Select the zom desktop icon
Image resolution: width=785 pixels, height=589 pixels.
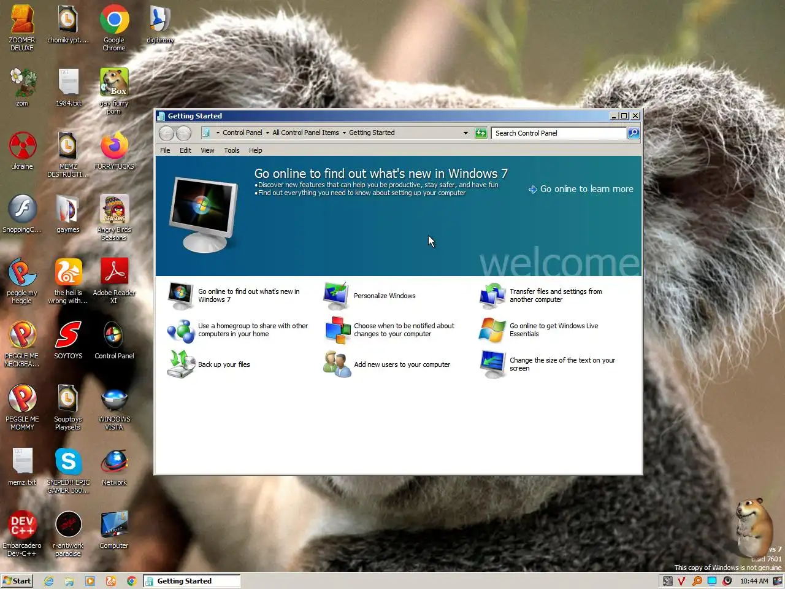22,87
